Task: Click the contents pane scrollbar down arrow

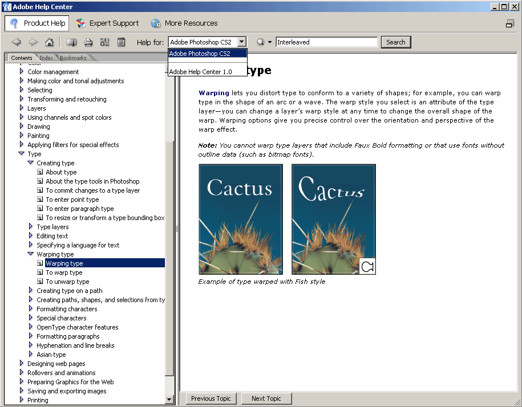Action: [169, 400]
